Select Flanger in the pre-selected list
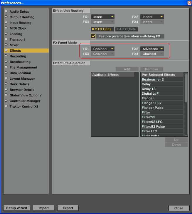This screenshot has width=192, height=214. (x=162, y=98)
